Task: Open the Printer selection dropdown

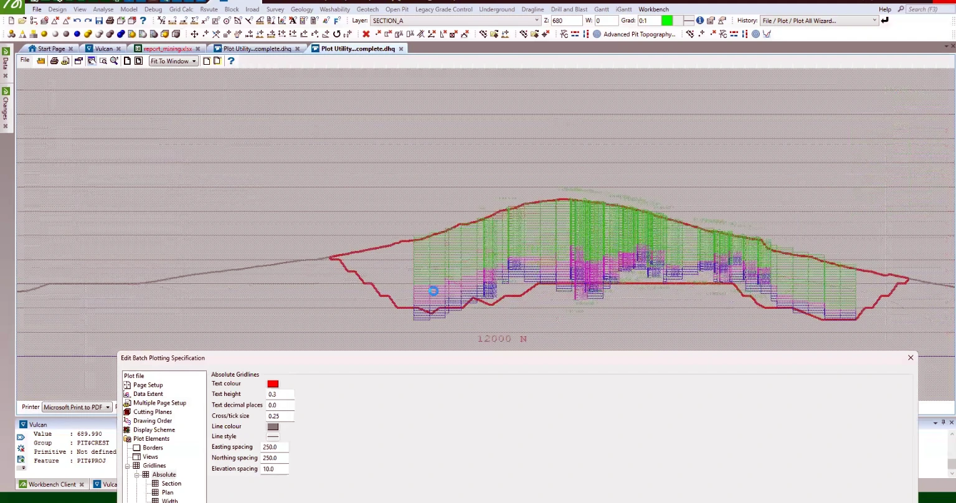Action: (77, 407)
